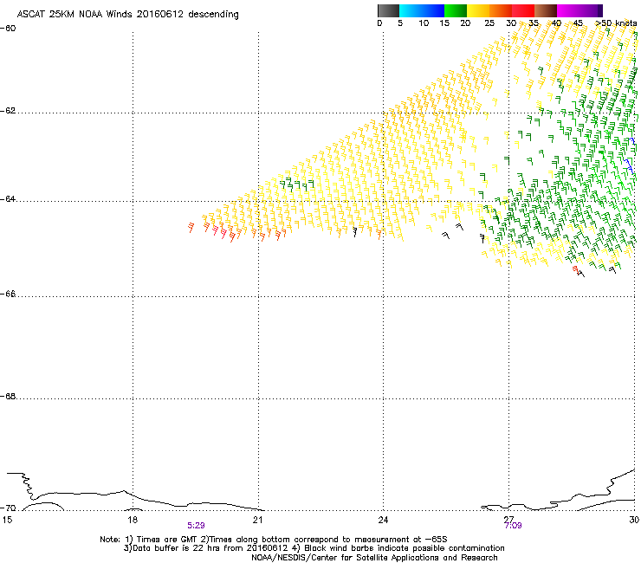Select the brown 35-40 knot legend swatch
The image size is (641, 563).
[546, 10]
